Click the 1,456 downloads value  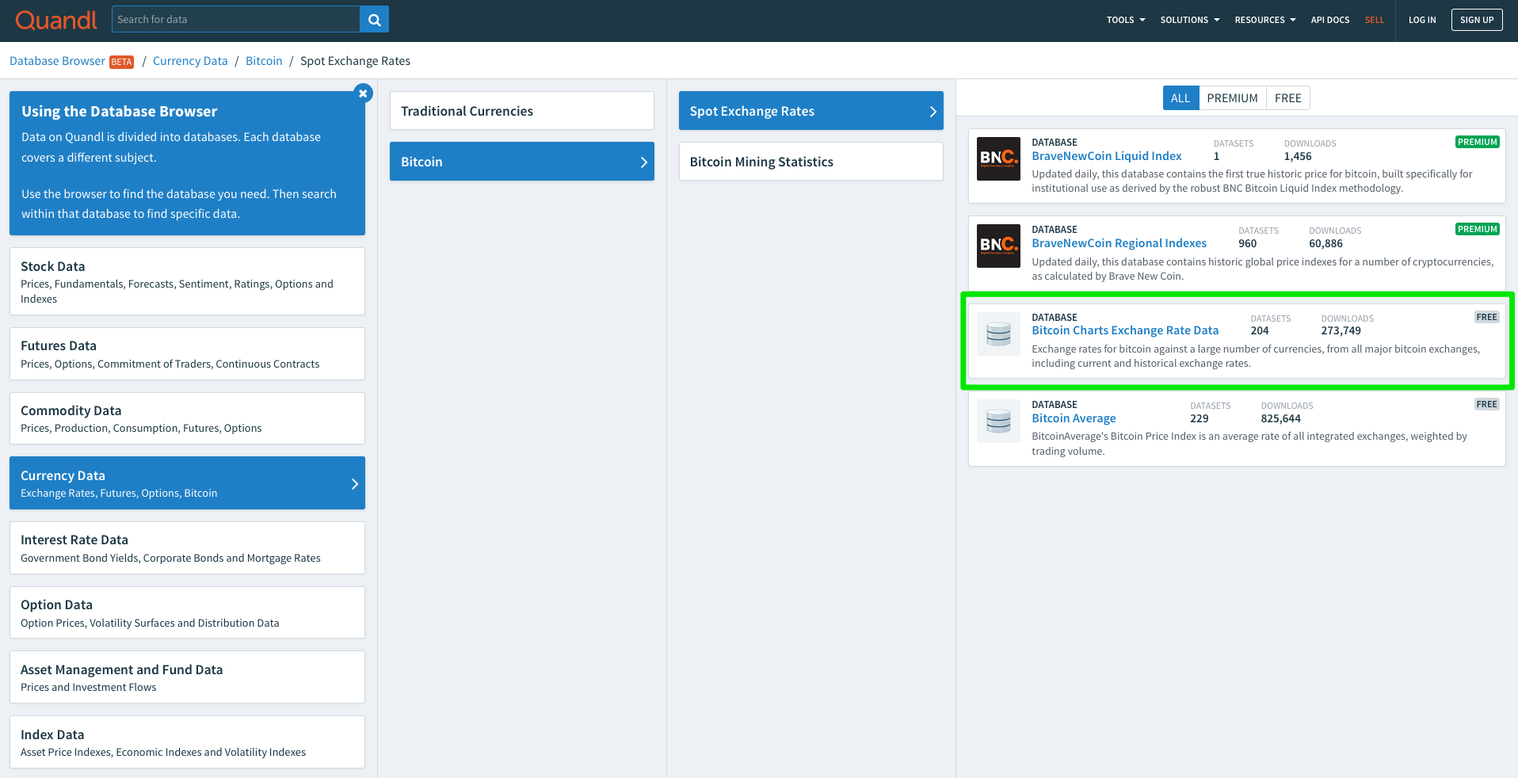pyautogui.click(x=1298, y=157)
